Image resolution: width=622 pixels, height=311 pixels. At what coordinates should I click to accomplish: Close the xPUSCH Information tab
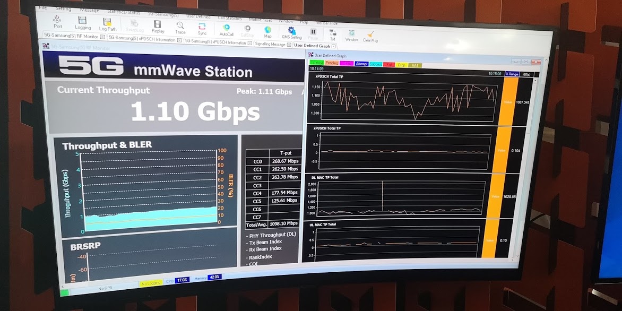point(249,44)
